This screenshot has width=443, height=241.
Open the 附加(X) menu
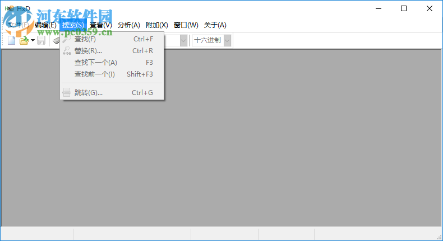pos(157,25)
